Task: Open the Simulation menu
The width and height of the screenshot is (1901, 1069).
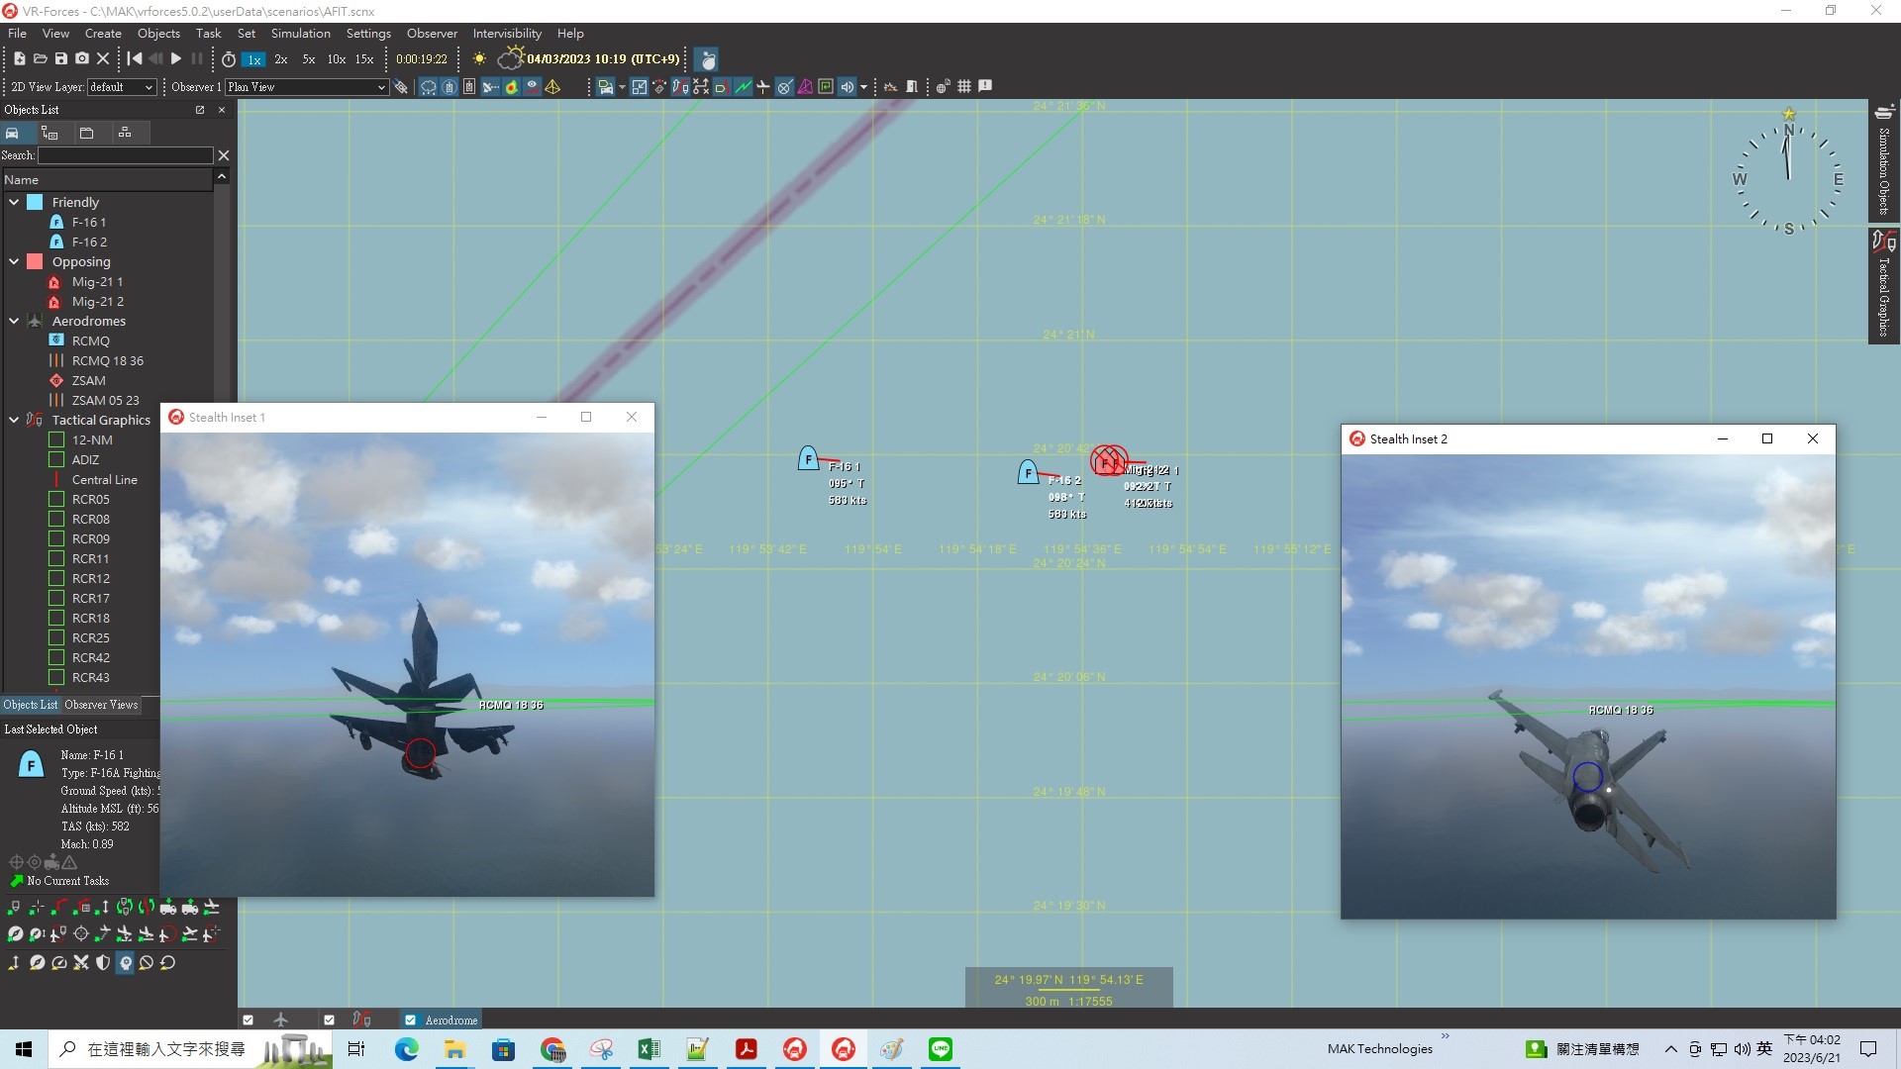Action: tap(300, 34)
